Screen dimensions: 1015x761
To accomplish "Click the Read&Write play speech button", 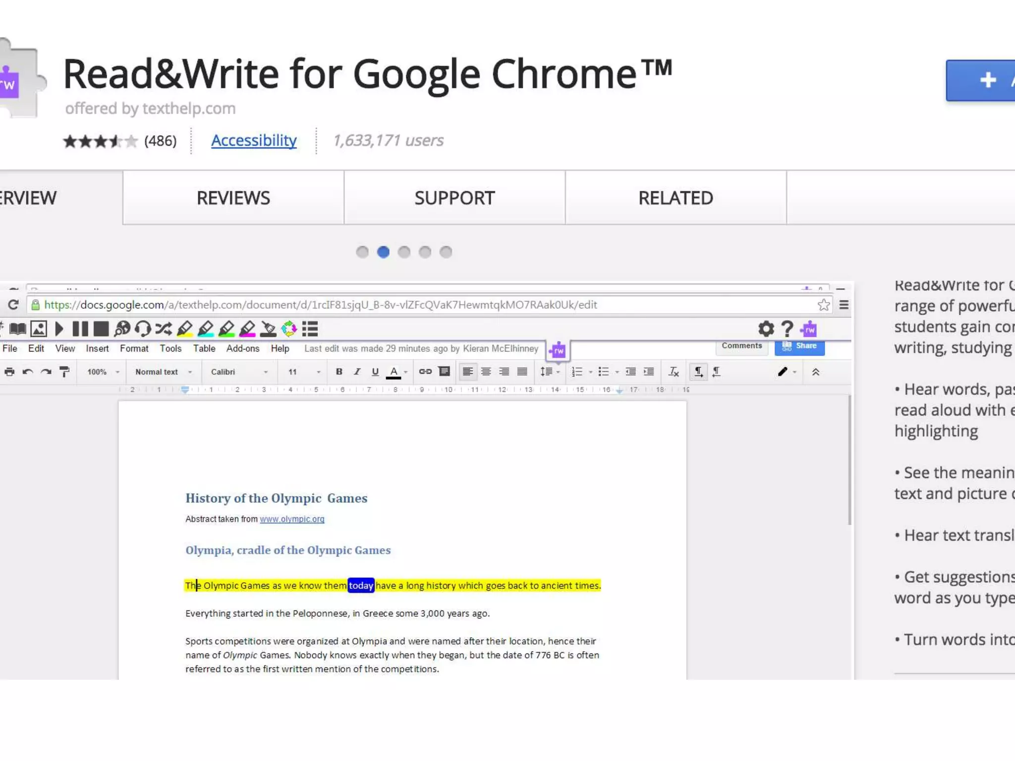I will coord(59,329).
